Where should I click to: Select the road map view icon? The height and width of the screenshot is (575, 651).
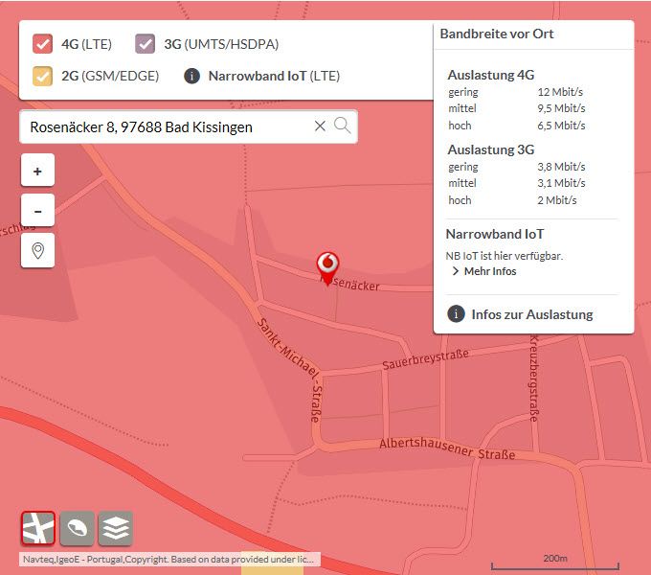click(38, 528)
